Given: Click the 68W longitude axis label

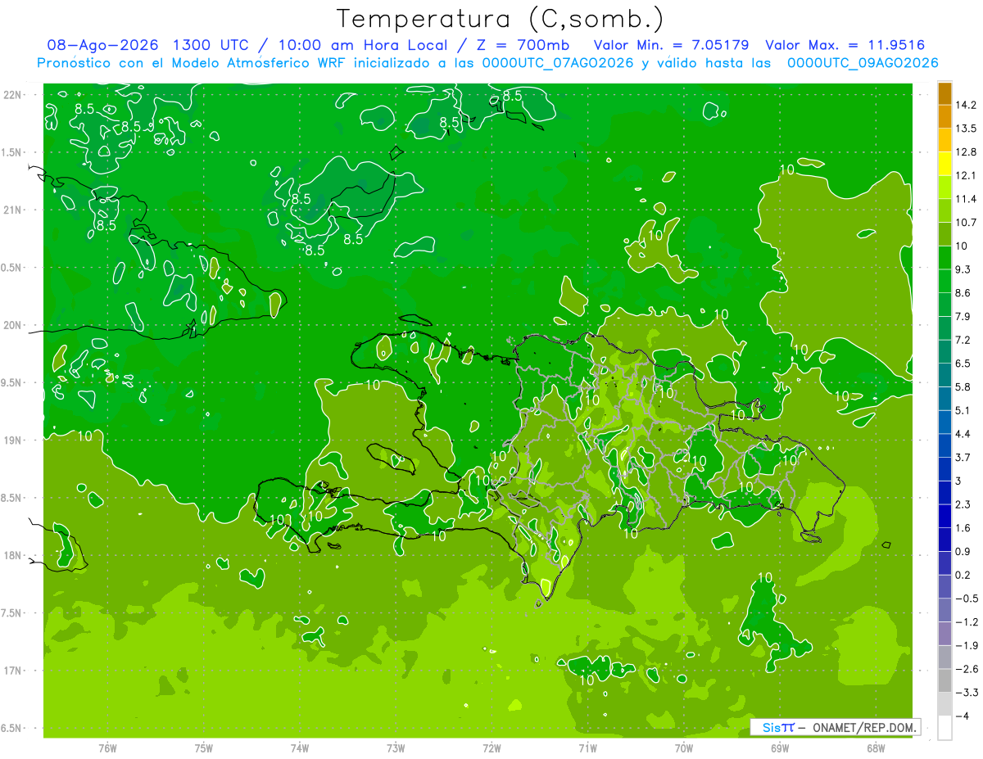Looking at the screenshot, I should coord(876,748).
